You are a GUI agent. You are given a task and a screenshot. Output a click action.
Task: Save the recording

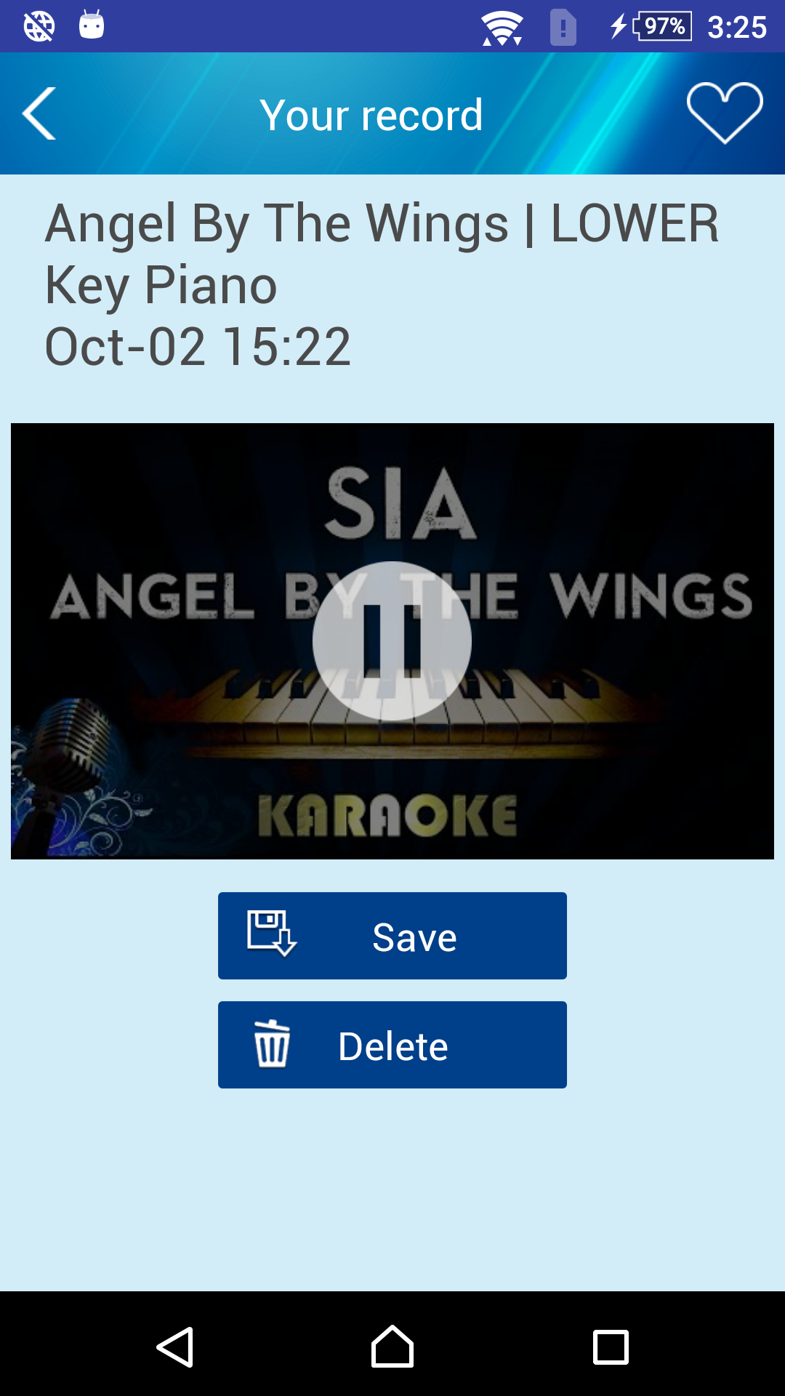(392, 936)
